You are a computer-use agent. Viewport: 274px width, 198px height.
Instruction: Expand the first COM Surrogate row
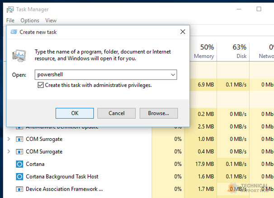click(9, 139)
